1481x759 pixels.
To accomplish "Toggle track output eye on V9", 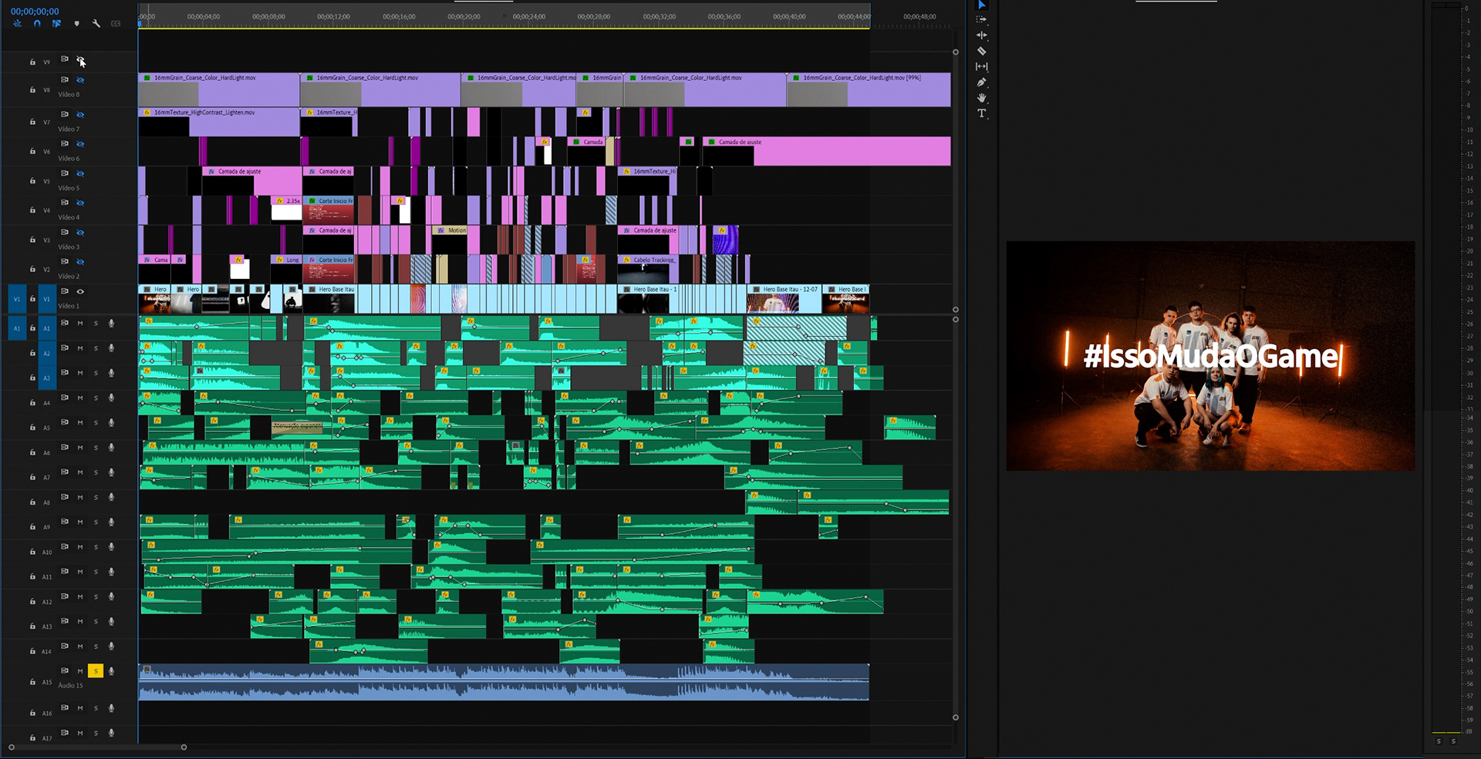I will [80, 59].
